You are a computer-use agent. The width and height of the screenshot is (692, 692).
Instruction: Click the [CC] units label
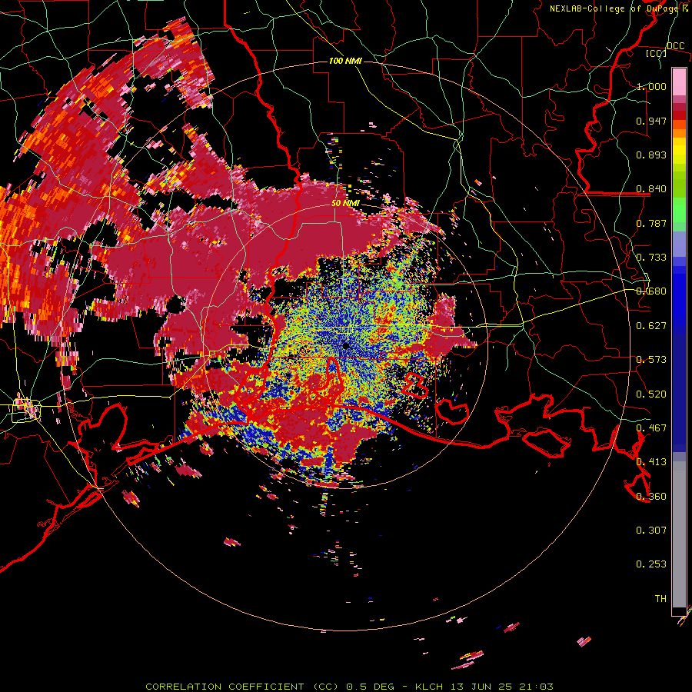(657, 53)
